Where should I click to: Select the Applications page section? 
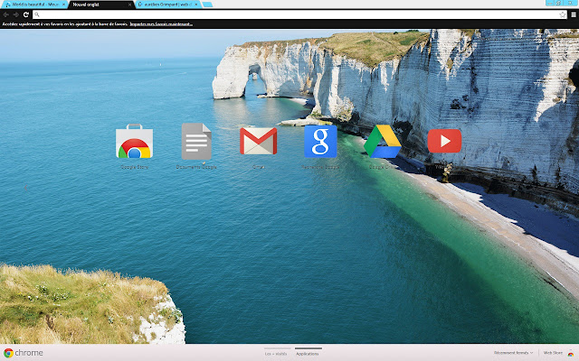coord(308,354)
